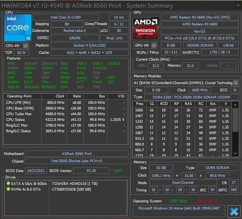This screenshot has height=219, width=242.
Task: Click the AMD Radeon Graphics logo
Action: tap(146, 28)
